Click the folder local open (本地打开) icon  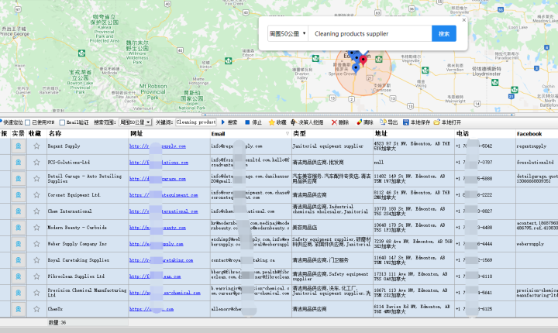[436, 122]
